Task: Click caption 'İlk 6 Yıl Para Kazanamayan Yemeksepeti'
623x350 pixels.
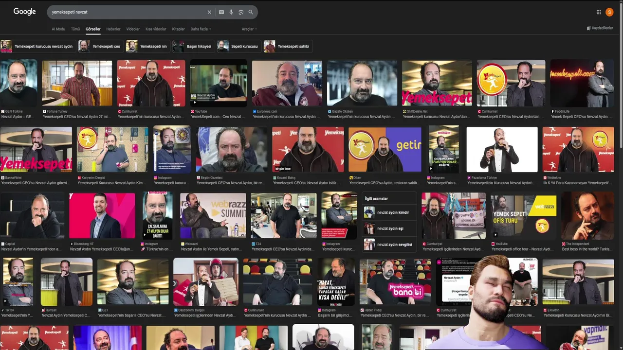Action: (578, 183)
